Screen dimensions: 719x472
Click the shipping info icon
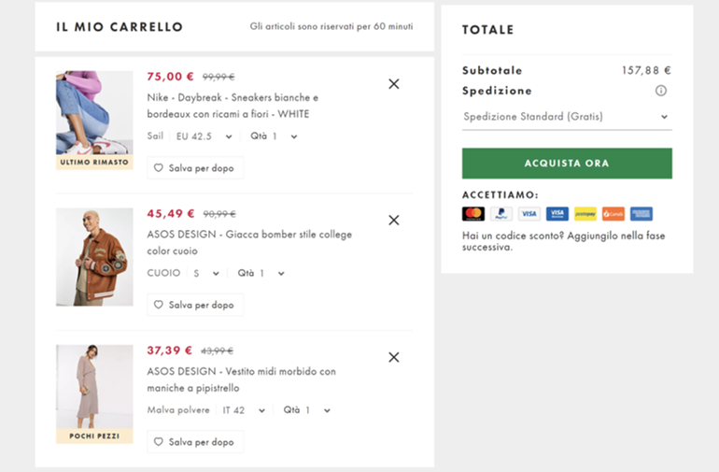[661, 91]
